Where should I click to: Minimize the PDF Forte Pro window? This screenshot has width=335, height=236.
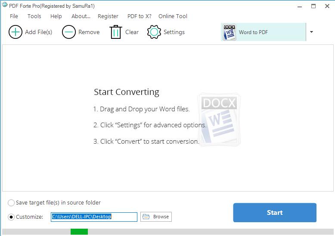(300, 6)
